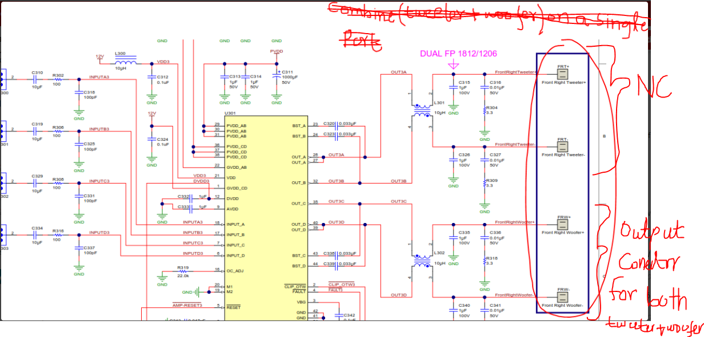
Task: Click the FRT+ connector pad symbol
Action: pos(562,74)
